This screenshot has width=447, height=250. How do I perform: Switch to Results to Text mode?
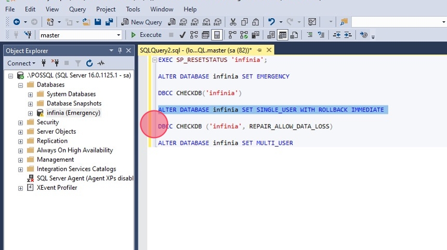[x=271, y=35]
